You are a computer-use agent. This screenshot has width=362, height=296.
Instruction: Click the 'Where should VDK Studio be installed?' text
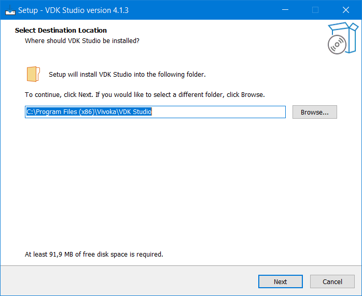point(82,40)
